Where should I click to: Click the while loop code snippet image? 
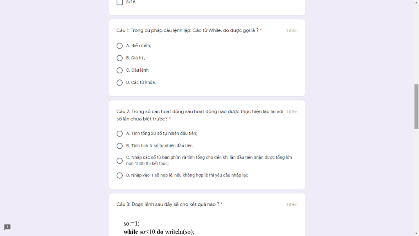click(159, 228)
